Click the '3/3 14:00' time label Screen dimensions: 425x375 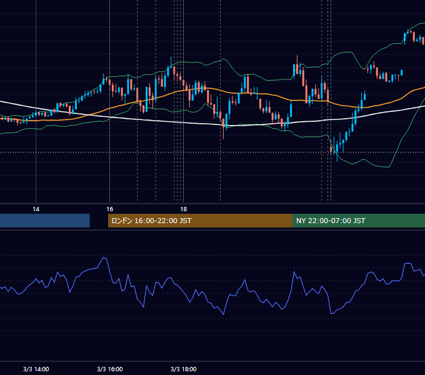(36, 369)
